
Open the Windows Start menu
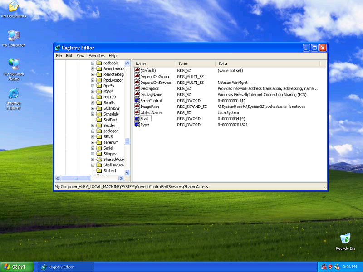pos(17,267)
